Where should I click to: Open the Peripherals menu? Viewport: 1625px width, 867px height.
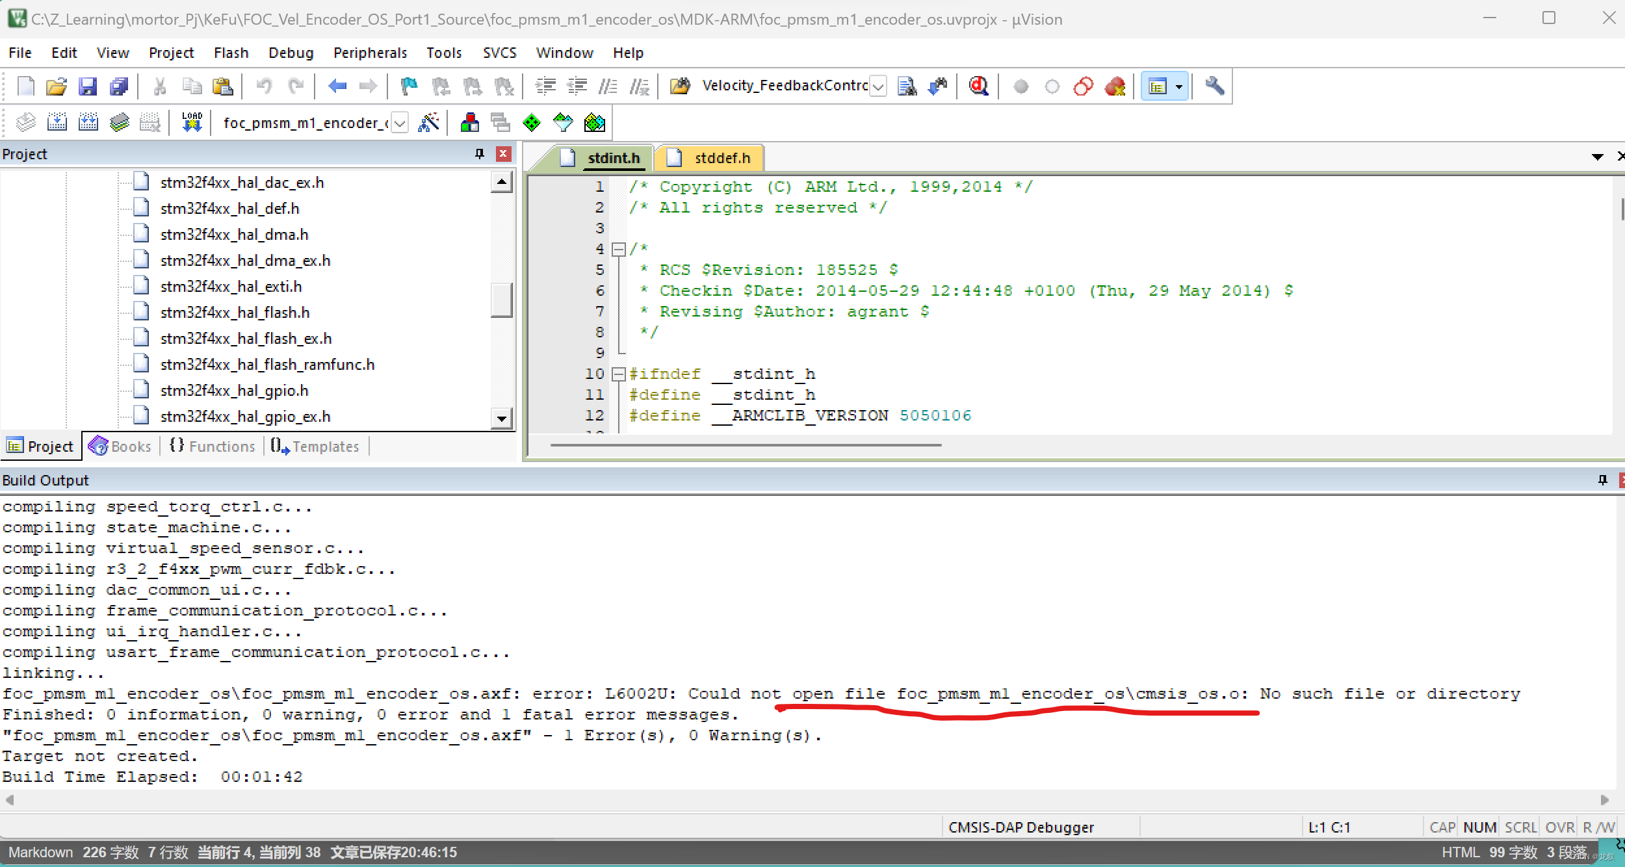370,53
